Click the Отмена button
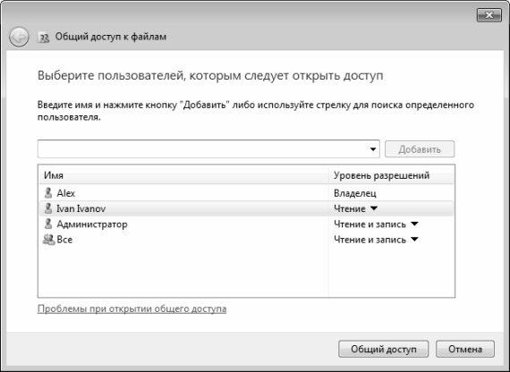Screen dimensions: 510x372 coord(465,350)
